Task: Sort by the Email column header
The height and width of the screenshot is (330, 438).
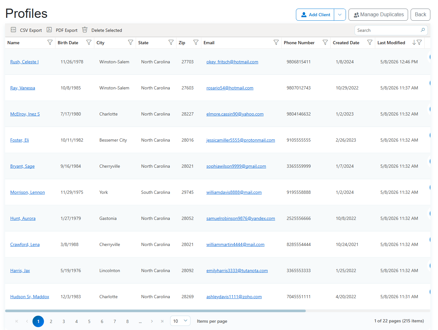Action: [x=209, y=43]
